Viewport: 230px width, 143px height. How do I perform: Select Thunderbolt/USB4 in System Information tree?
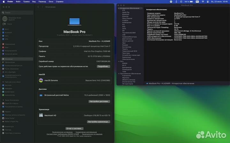[129, 33]
